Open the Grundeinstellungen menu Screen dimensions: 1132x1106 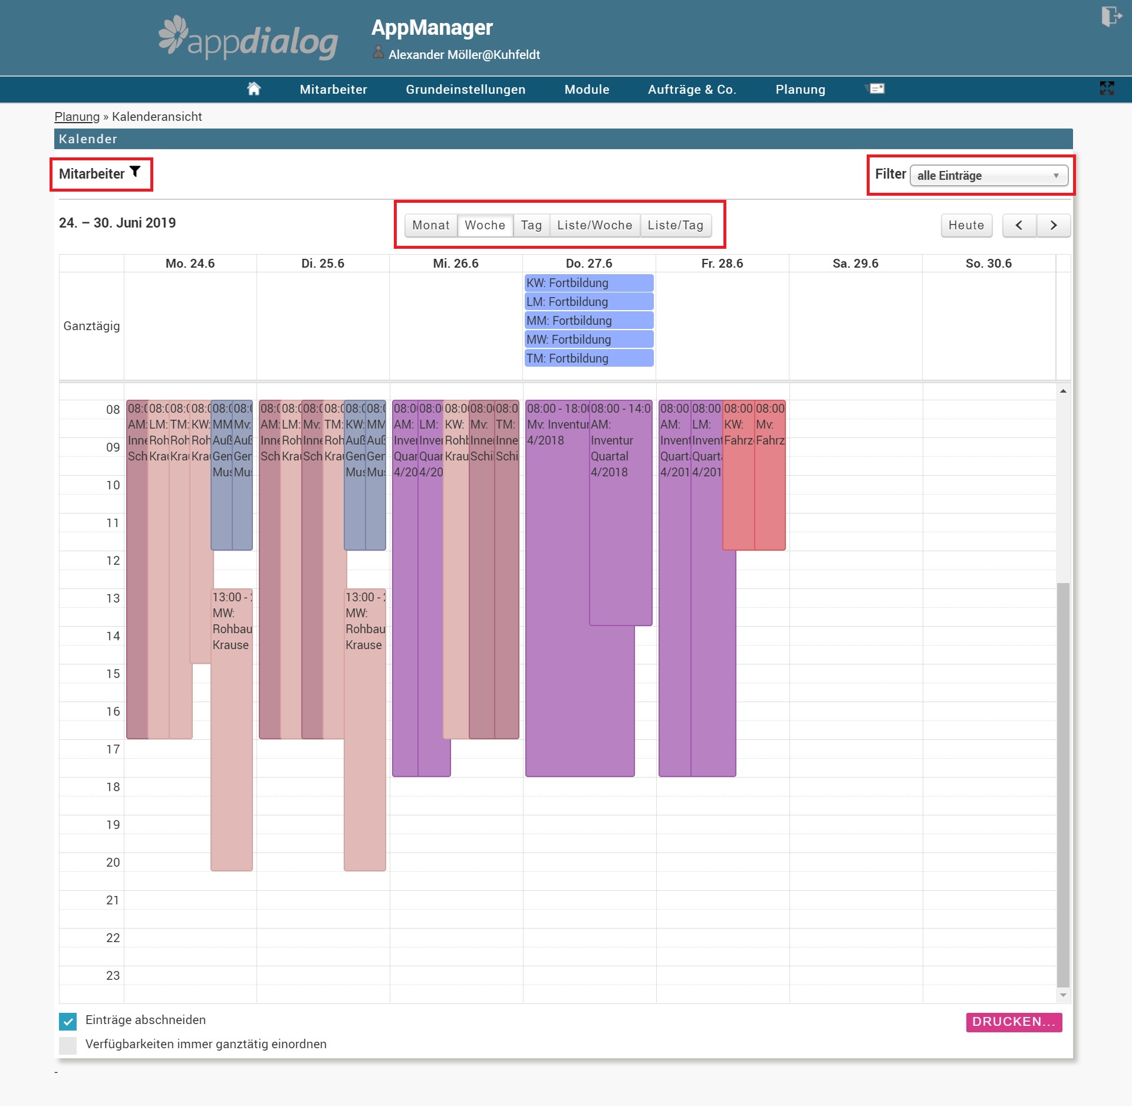tap(465, 90)
